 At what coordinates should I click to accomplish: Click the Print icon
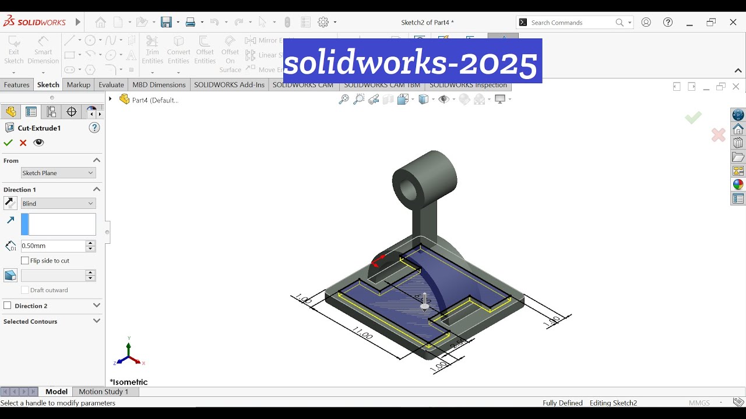click(190, 22)
